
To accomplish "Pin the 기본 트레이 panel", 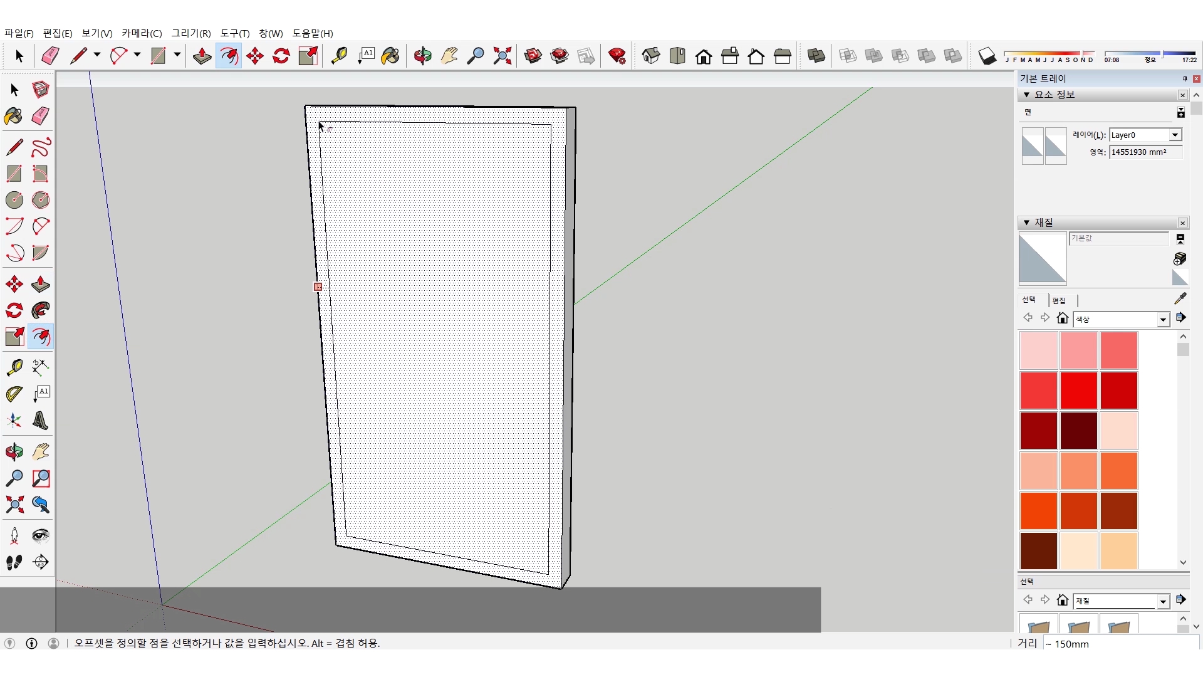I will pyautogui.click(x=1185, y=78).
